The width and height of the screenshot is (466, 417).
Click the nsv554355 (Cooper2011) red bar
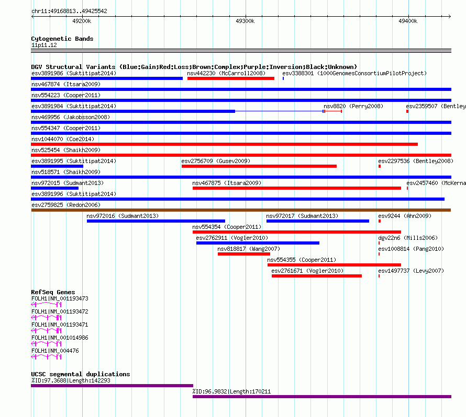pyautogui.click(x=335, y=265)
